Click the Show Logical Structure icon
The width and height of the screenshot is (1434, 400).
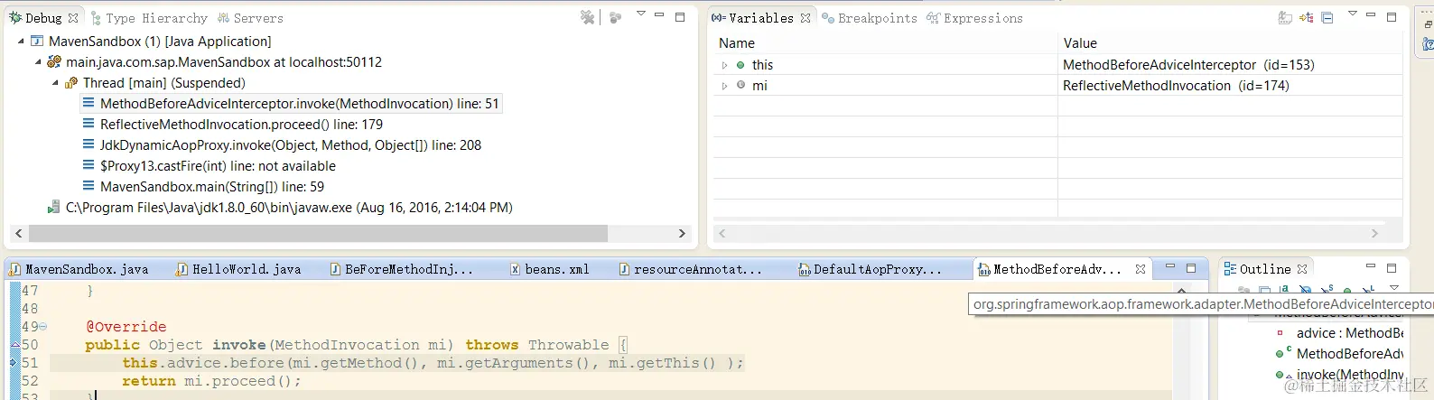[x=1306, y=17]
